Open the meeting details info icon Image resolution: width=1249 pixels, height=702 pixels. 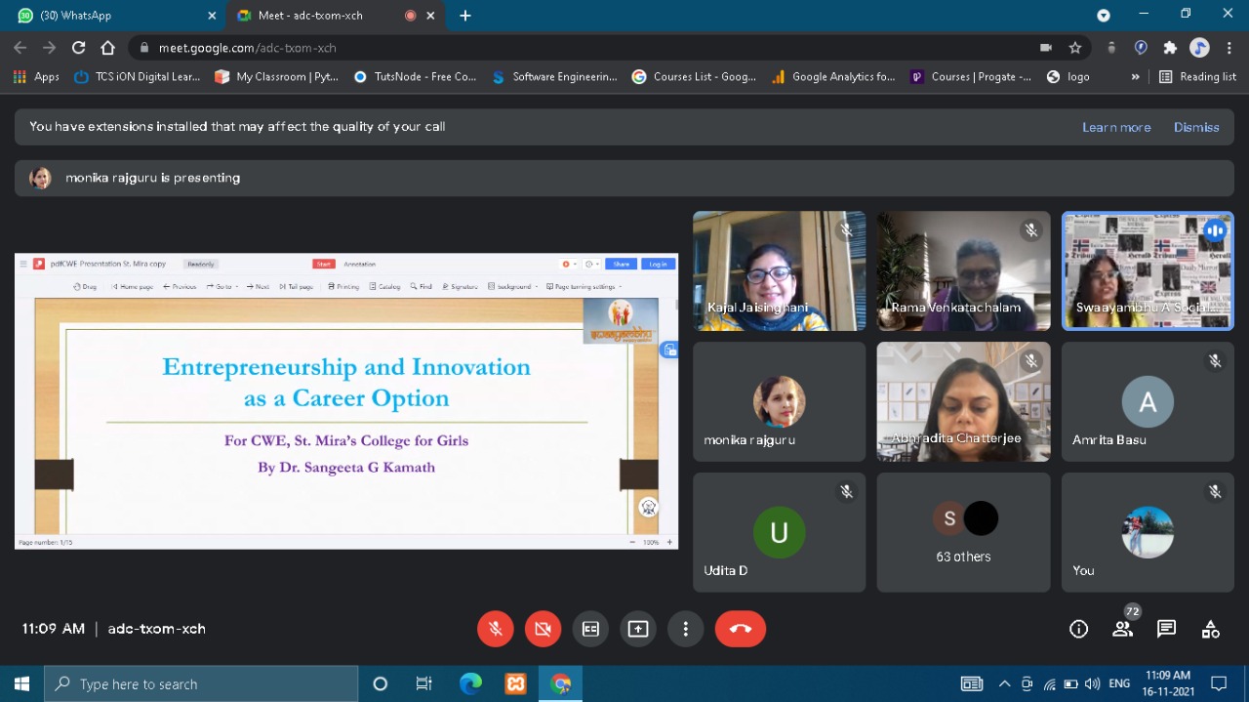point(1078,629)
